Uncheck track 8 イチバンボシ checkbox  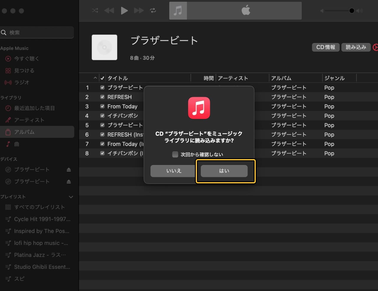[102, 153]
